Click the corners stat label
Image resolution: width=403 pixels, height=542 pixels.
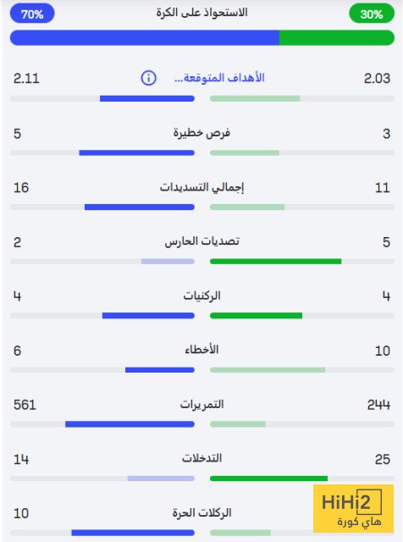[x=201, y=296]
